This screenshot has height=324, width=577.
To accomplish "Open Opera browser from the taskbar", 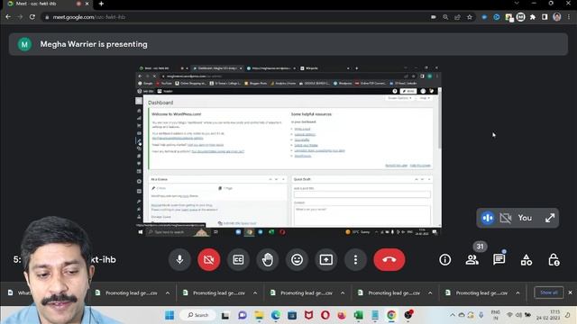I will 325,315.
